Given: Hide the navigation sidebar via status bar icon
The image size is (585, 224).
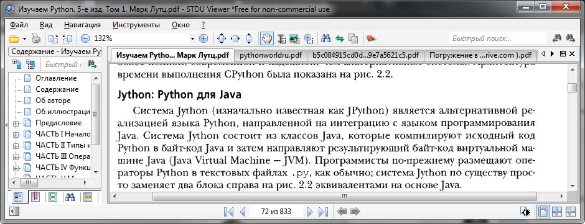Looking at the screenshot, I should coord(14,212).
